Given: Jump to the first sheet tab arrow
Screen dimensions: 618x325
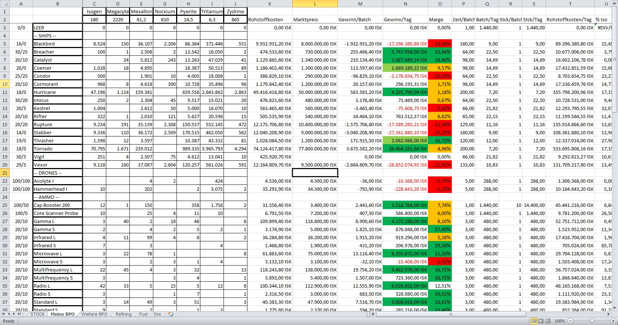Looking at the screenshot, I should tap(4, 314).
